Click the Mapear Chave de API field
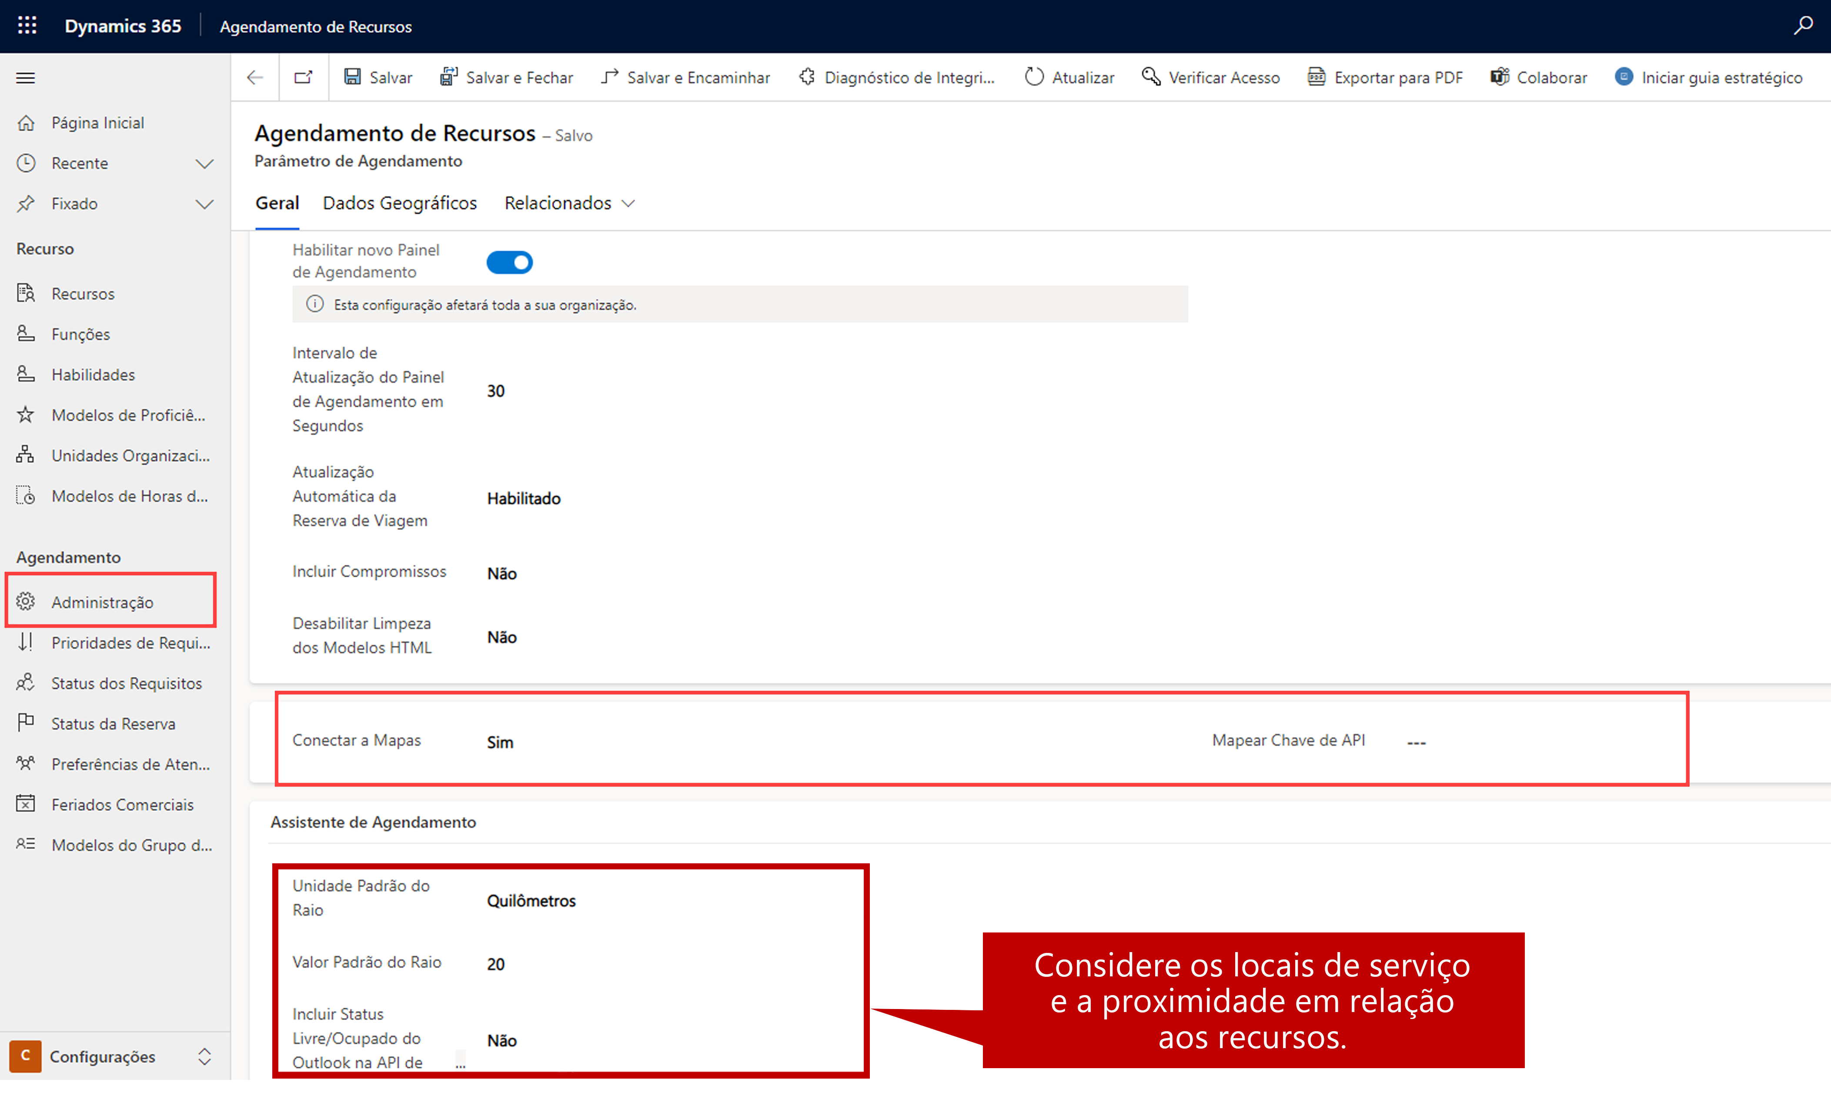This screenshot has height=1096, width=1831. pos(1416,742)
